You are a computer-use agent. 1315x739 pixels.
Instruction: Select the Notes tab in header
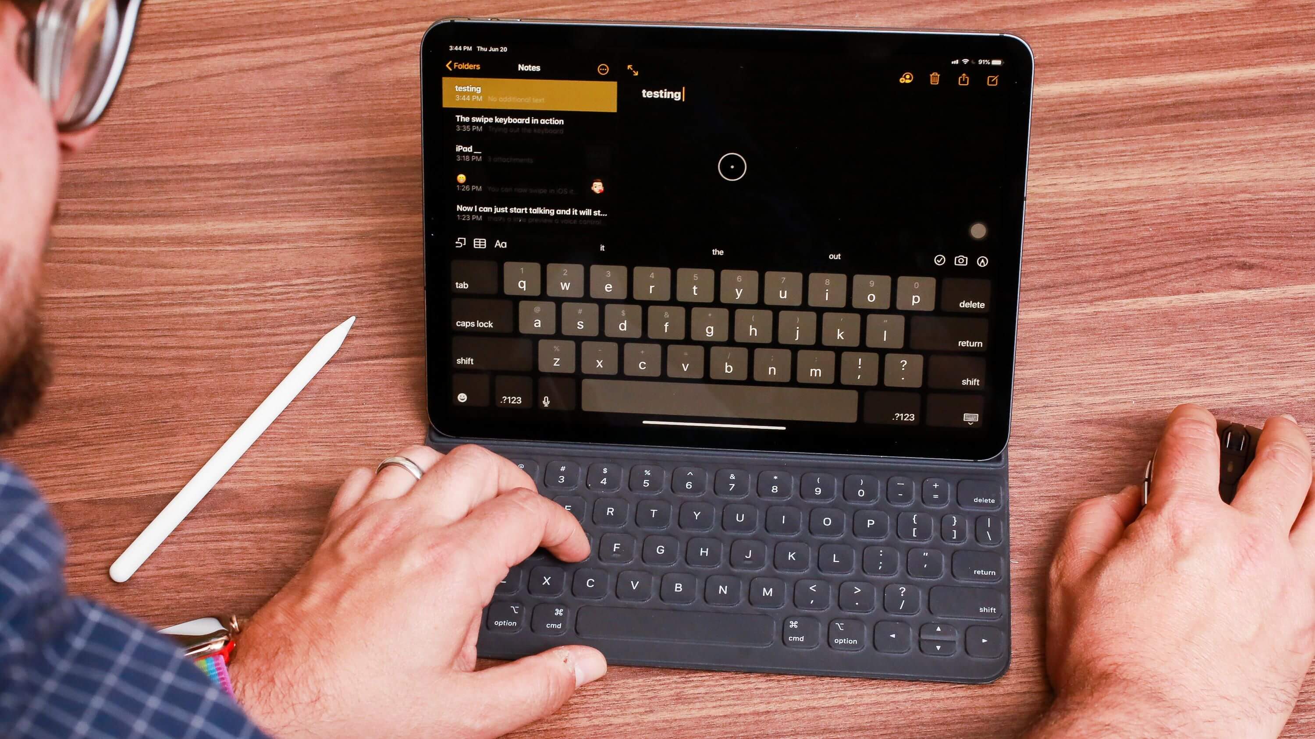528,66
